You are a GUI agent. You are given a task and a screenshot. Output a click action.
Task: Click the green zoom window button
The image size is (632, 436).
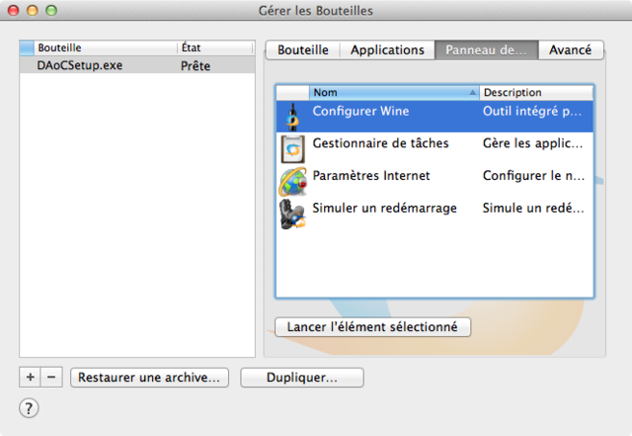52,10
